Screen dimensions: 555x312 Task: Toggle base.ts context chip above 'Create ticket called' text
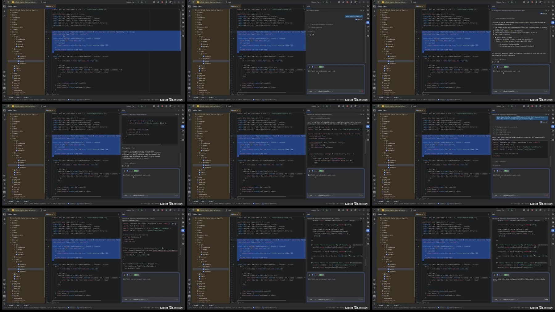tap(503, 275)
